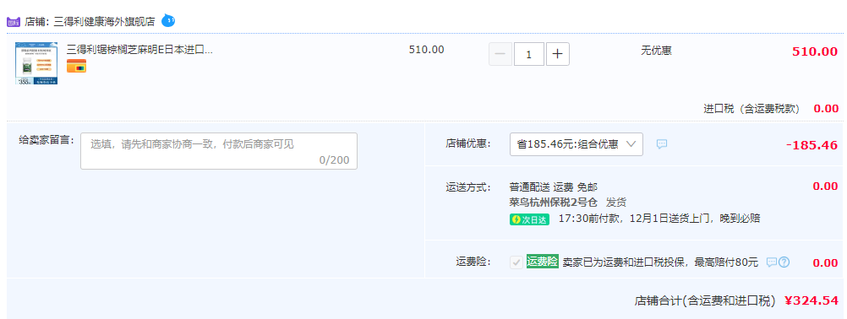Click the 进口税（含运费税款） label
Viewport: 847px width, 319px height.
(751, 108)
